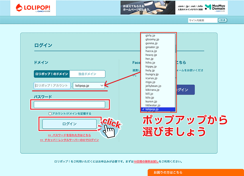
Task: Click the site search button
Action: click(222, 20)
